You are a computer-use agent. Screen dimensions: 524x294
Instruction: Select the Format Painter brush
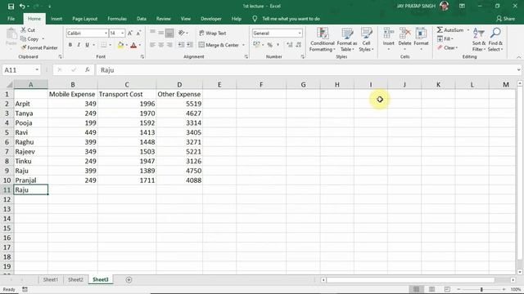click(x=24, y=47)
